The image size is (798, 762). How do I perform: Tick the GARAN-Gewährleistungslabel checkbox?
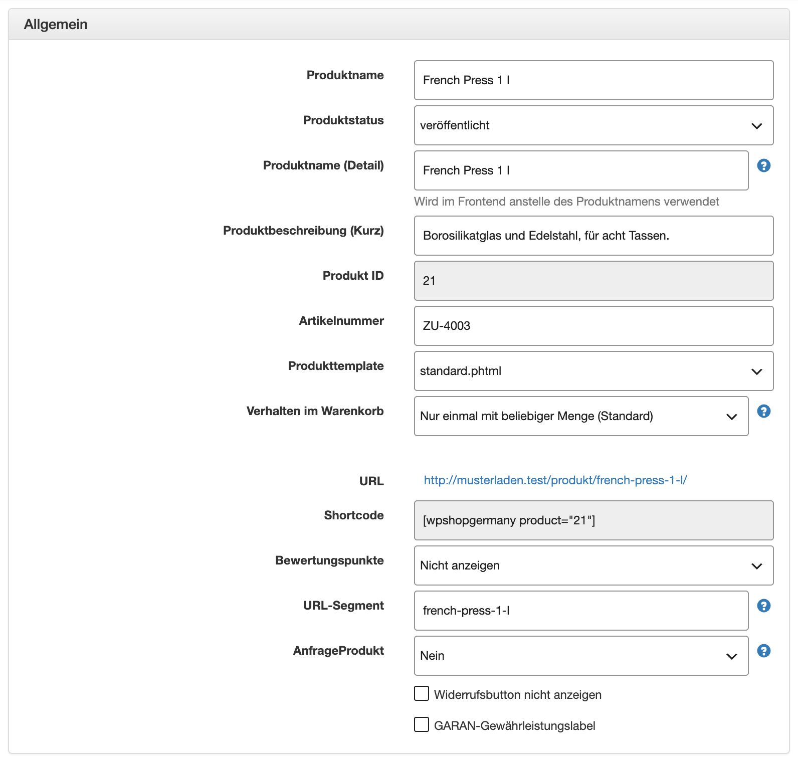coord(422,725)
